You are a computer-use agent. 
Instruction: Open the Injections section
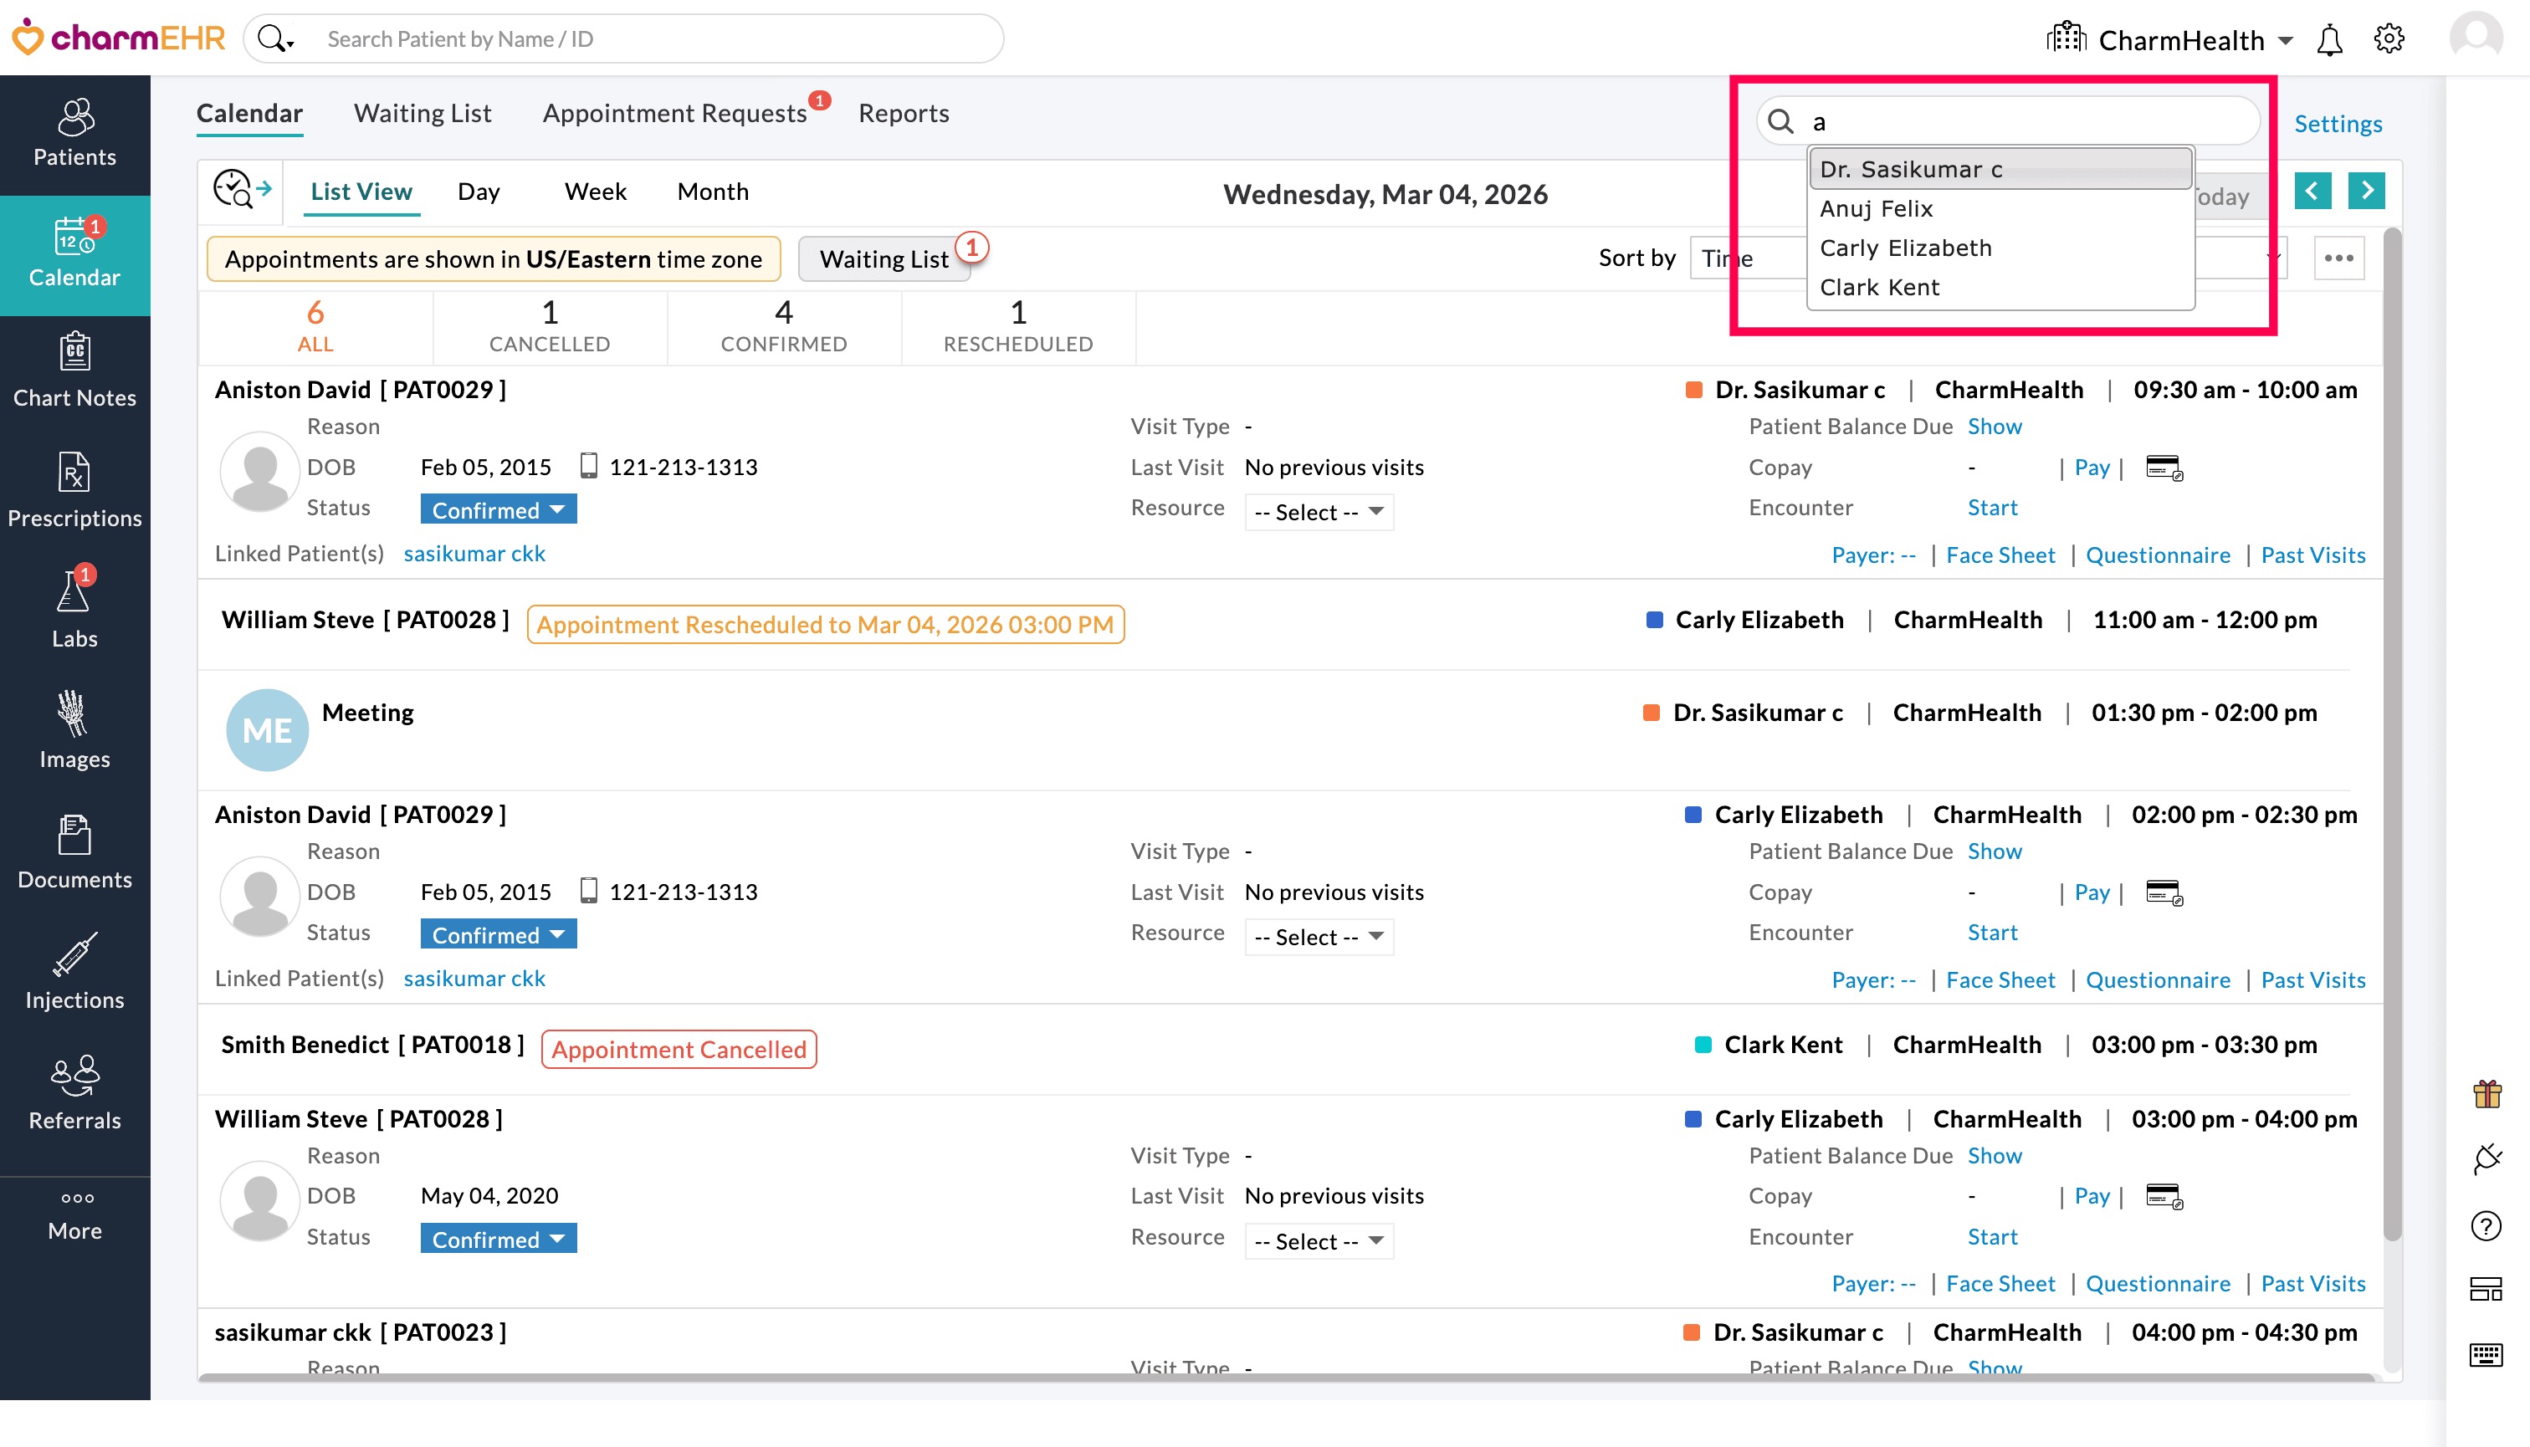pos(74,974)
